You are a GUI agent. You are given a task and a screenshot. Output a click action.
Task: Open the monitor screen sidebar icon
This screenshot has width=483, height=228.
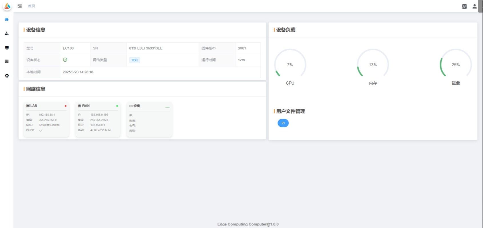coord(7,48)
